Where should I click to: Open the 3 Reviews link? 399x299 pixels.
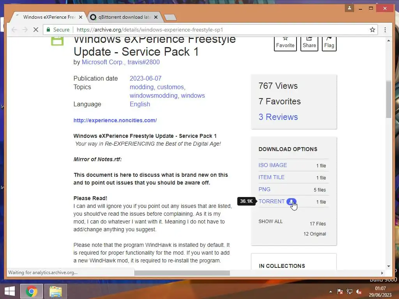click(278, 117)
